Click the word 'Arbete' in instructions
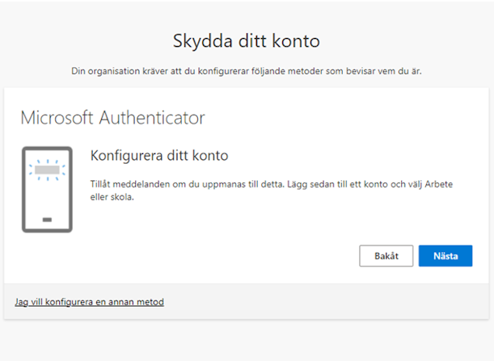Image resolution: width=494 pixels, height=361 pixels. click(438, 184)
